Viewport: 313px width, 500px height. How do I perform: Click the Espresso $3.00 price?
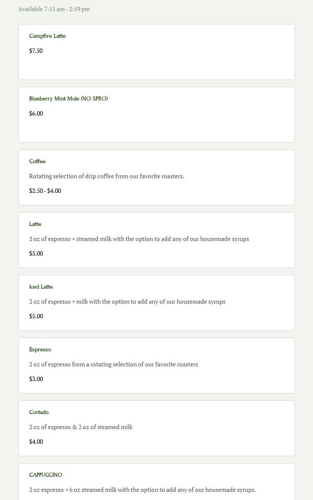click(x=36, y=379)
